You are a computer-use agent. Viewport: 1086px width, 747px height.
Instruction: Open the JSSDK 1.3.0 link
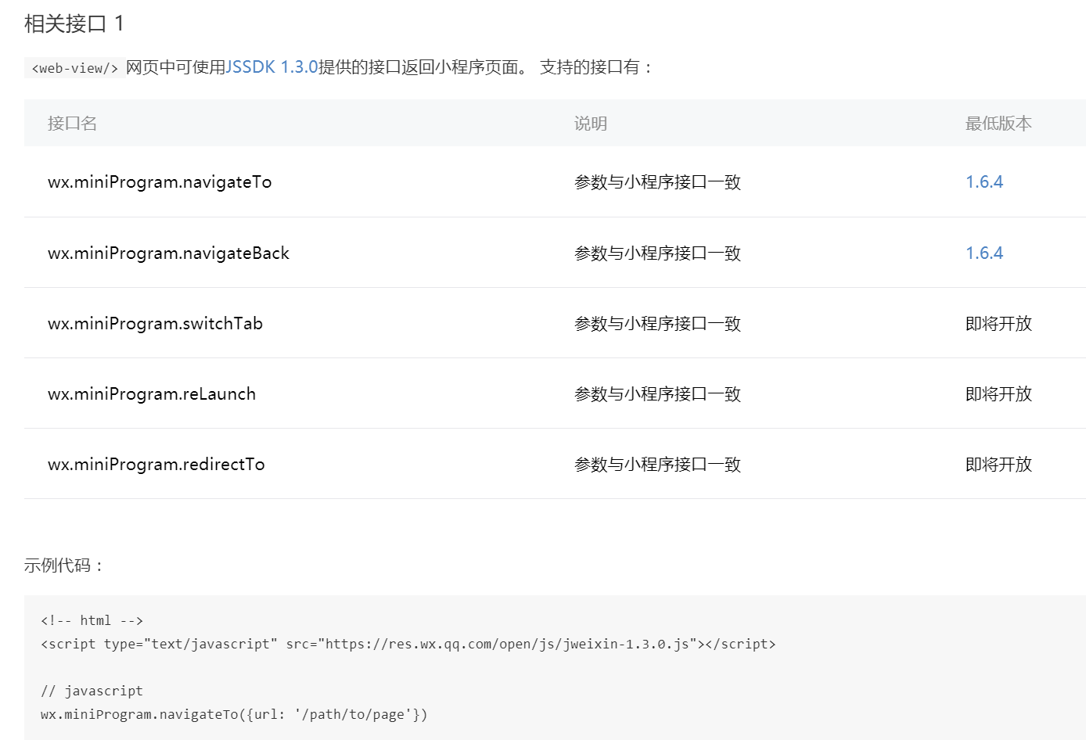coord(271,67)
